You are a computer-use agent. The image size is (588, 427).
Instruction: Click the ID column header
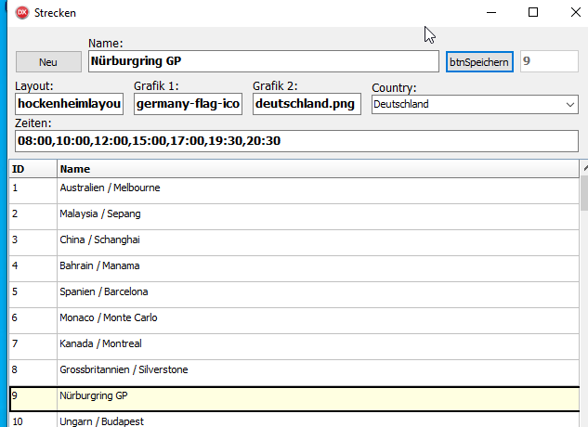pyautogui.click(x=33, y=169)
